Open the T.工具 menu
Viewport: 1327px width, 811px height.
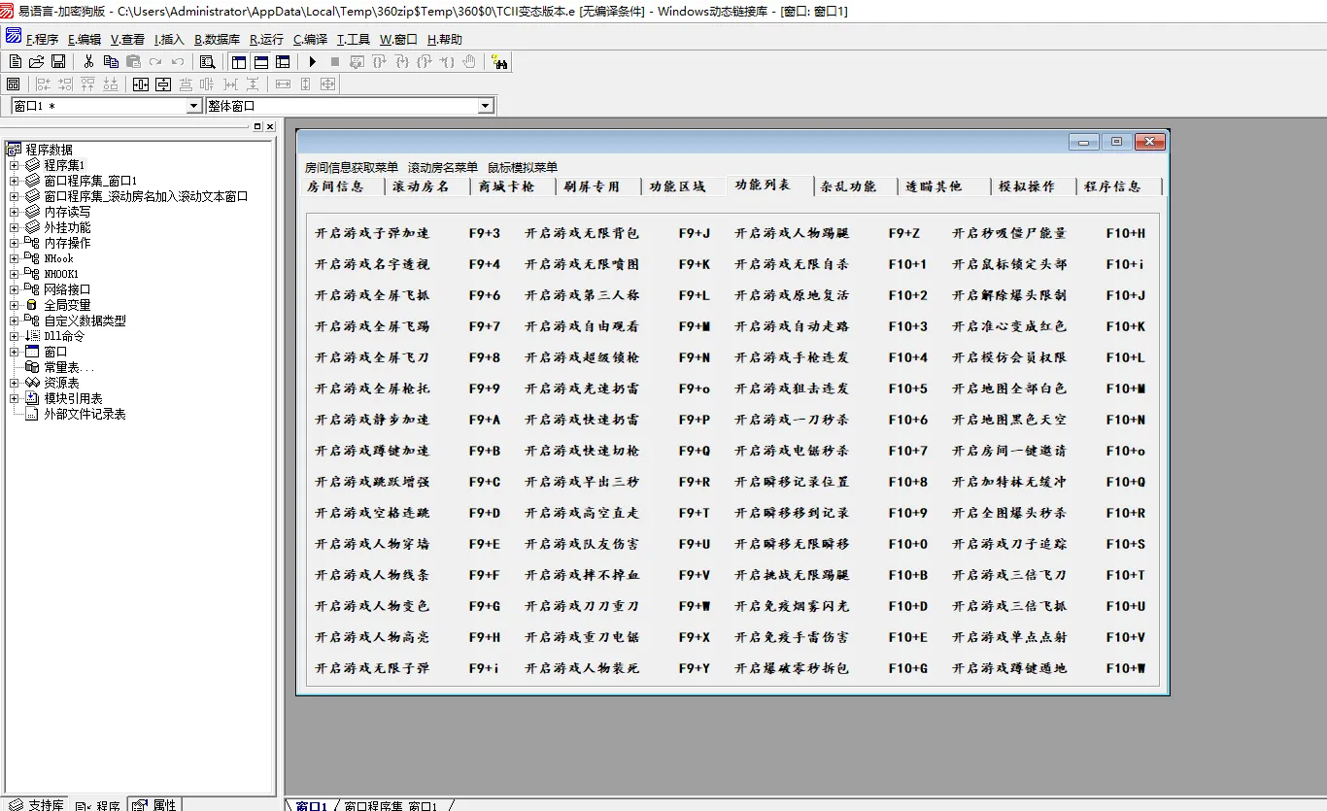pos(353,40)
